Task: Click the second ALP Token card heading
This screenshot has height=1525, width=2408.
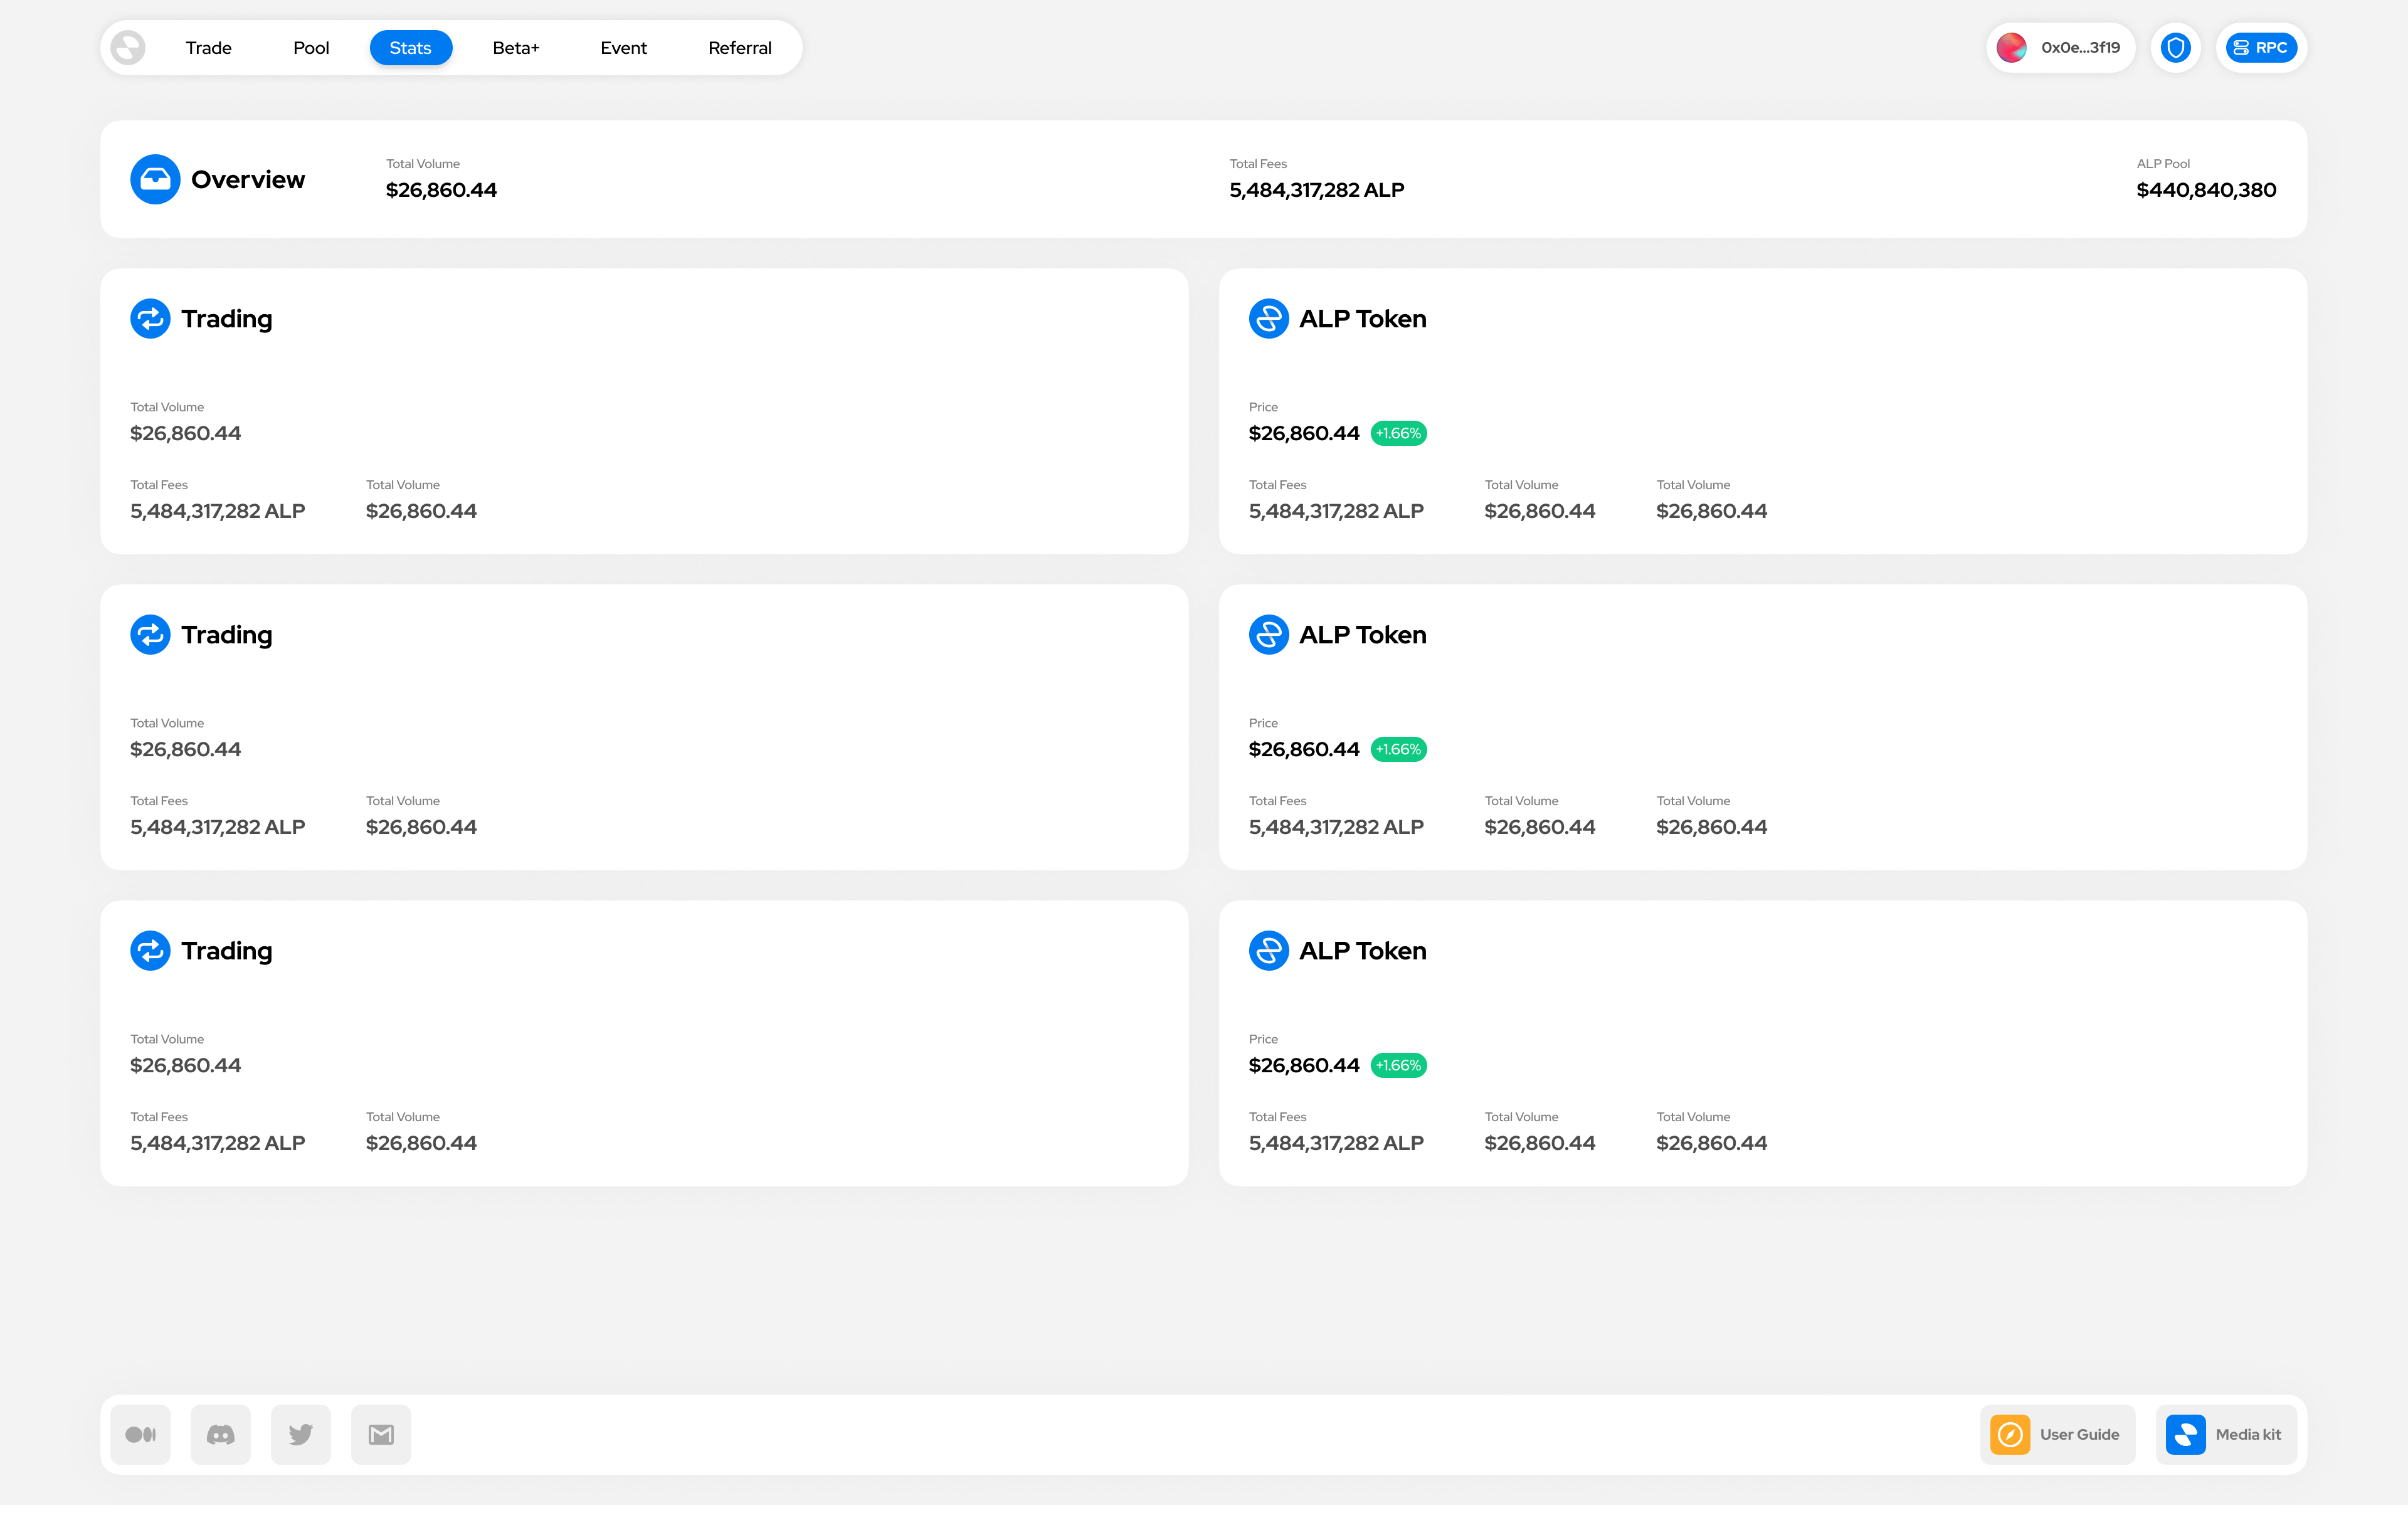Action: (x=1362, y=635)
